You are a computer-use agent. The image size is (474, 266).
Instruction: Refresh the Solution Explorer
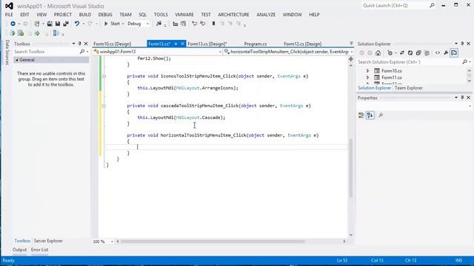point(410,52)
